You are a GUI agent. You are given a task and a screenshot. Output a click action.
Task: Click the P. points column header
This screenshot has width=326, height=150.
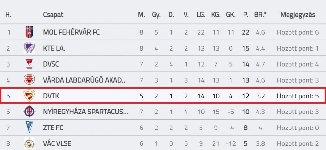pyautogui.click(x=246, y=15)
